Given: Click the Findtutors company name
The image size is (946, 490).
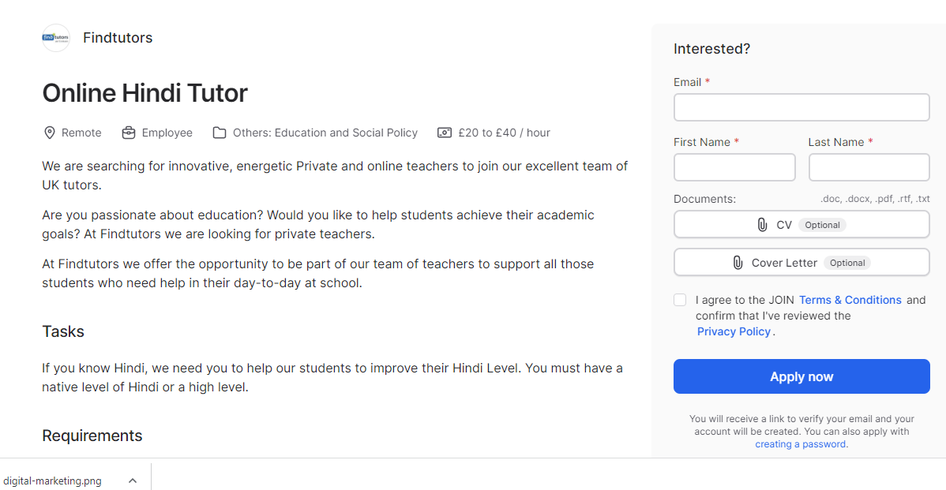Looking at the screenshot, I should pos(118,38).
